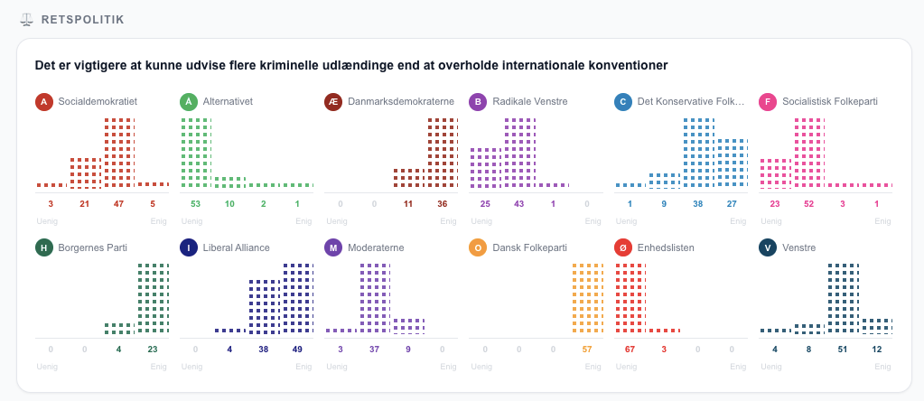Click the value 11 under Danmarksdemokraterne
The width and height of the screenshot is (924, 401).
tap(408, 204)
